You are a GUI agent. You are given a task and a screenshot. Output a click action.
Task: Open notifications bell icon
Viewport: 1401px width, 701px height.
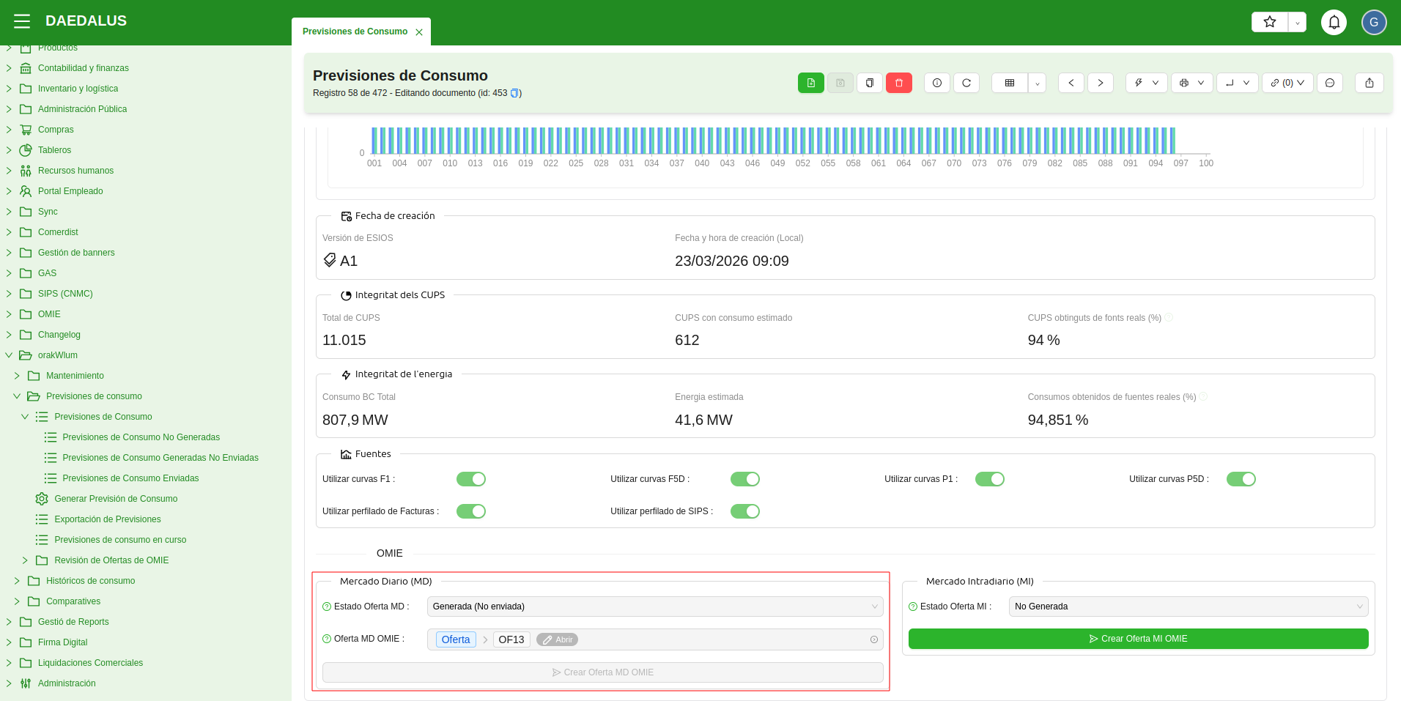[1334, 22]
